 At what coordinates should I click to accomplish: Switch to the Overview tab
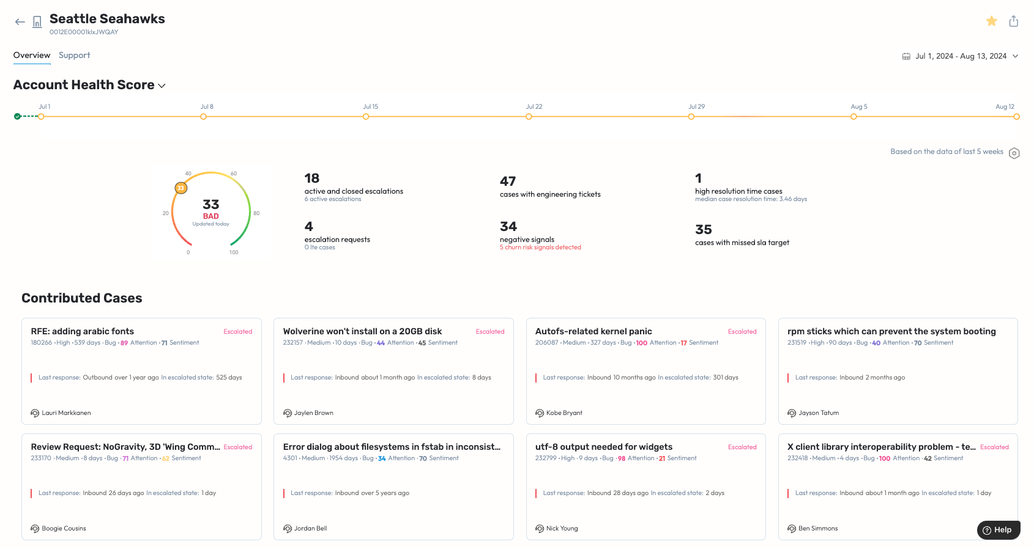[x=32, y=55]
